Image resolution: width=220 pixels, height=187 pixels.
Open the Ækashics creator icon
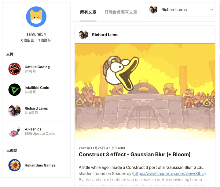14,131
